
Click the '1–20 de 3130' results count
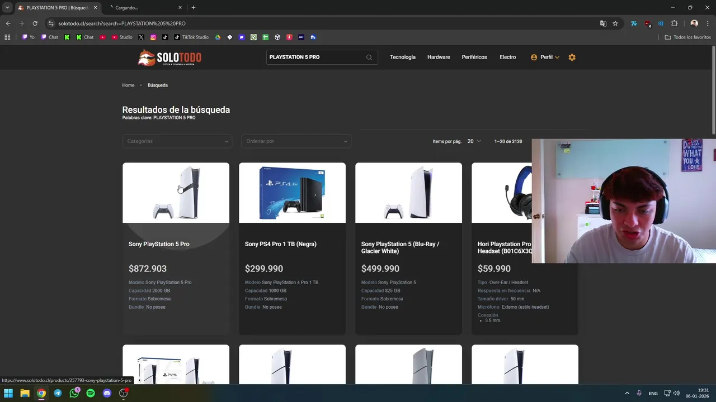coord(508,141)
